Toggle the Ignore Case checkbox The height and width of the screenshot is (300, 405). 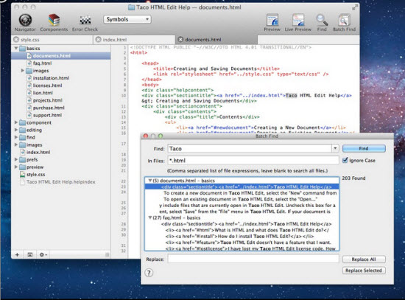pos(345,161)
